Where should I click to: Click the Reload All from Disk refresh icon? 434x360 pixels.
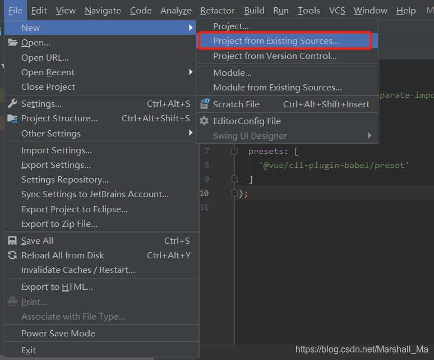pyautogui.click(x=12, y=255)
